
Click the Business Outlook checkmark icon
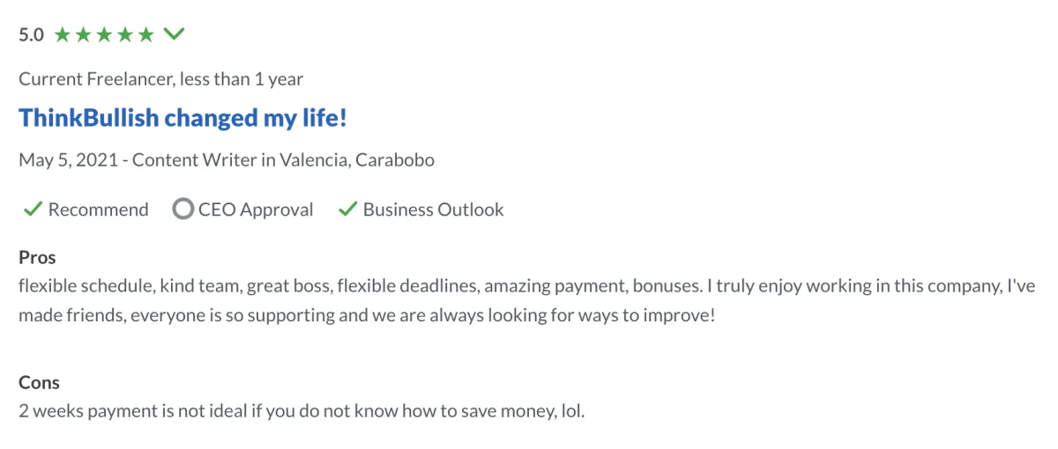point(347,210)
